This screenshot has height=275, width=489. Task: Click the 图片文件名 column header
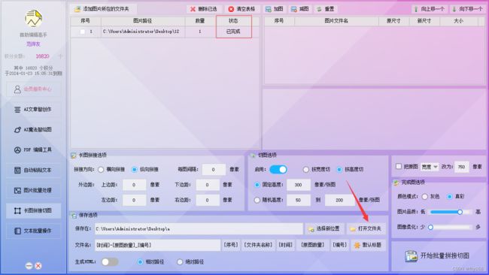pyautogui.click(x=336, y=21)
